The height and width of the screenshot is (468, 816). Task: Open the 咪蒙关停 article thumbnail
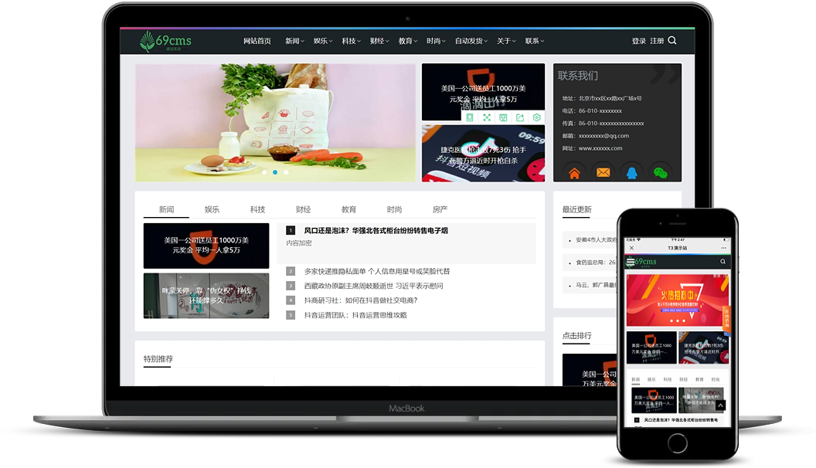[x=206, y=295]
